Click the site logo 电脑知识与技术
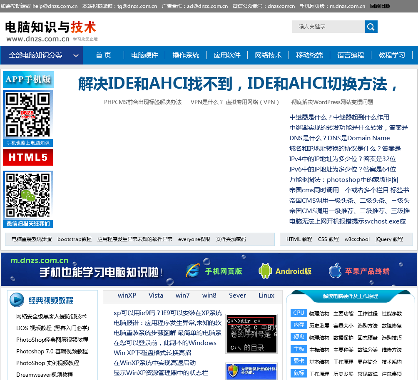This screenshot has width=418, height=380. pos(51,31)
